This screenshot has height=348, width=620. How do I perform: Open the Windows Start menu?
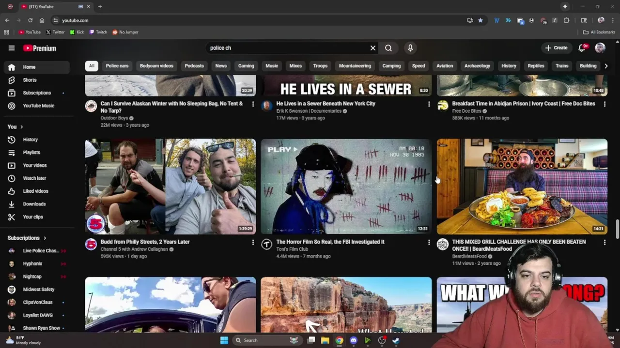(x=224, y=340)
